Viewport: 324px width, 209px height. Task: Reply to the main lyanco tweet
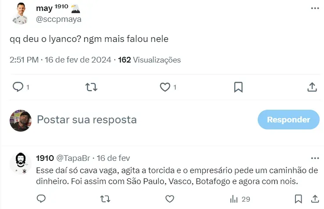(x=18, y=87)
